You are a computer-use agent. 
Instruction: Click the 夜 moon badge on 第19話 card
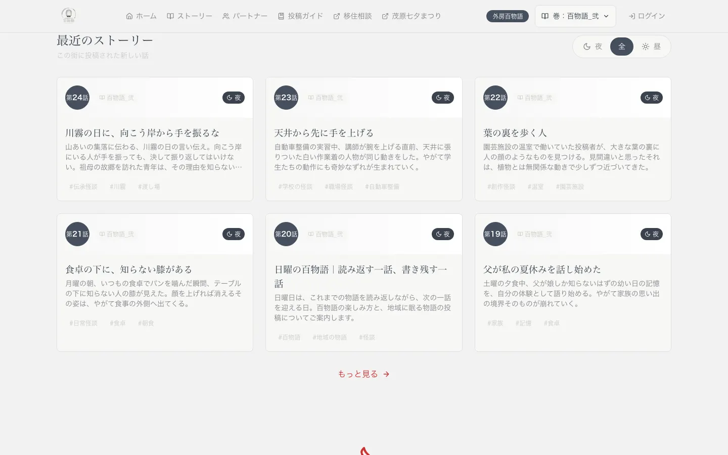click(652, 234)
